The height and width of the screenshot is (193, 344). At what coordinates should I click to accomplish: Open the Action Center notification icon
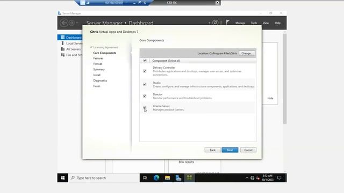pyautogui.click(x=279, y=178)
